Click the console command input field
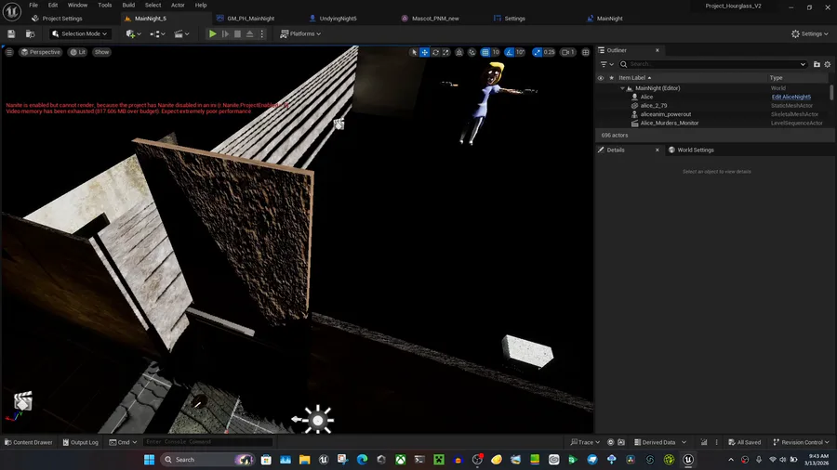Image resolution: width=837 pixels, height=470 pixels. click(208, 442)
